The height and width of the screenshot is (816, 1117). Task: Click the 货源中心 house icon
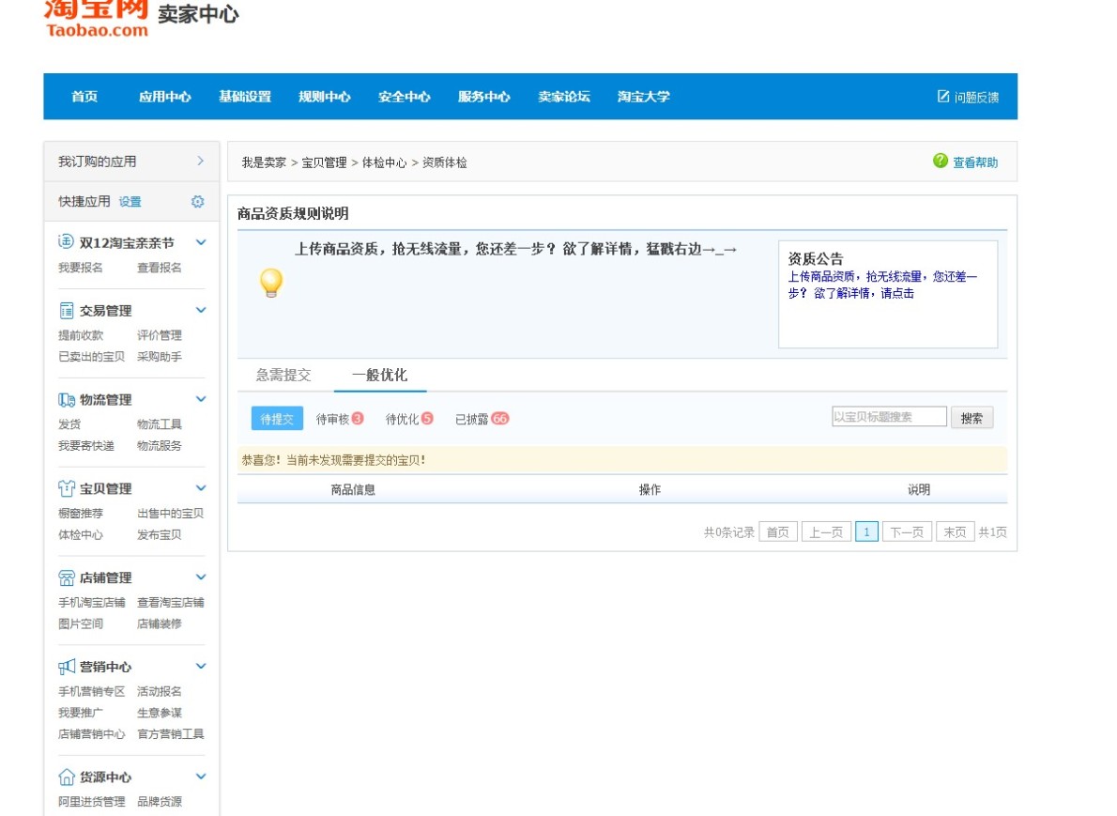click(67, 777)
